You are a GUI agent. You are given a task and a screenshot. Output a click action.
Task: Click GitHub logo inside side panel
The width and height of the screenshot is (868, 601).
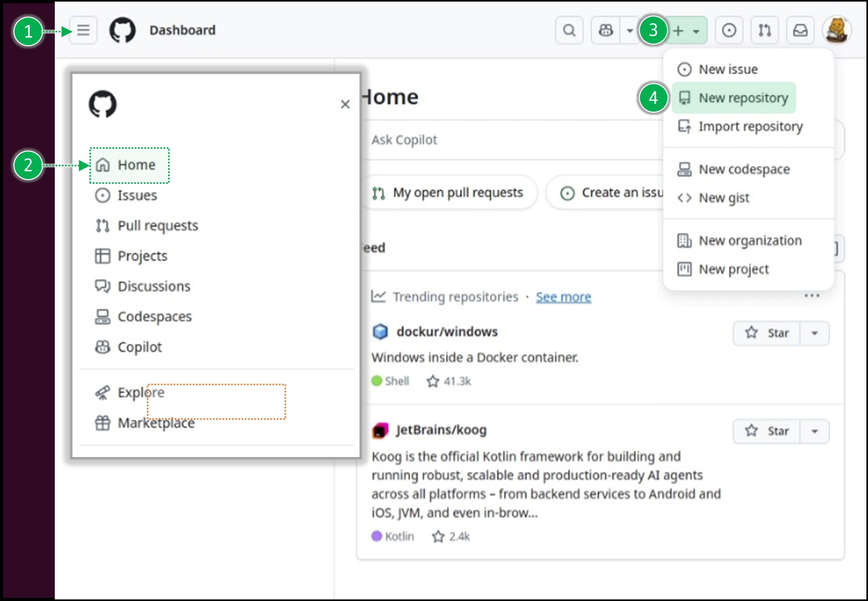103,104
